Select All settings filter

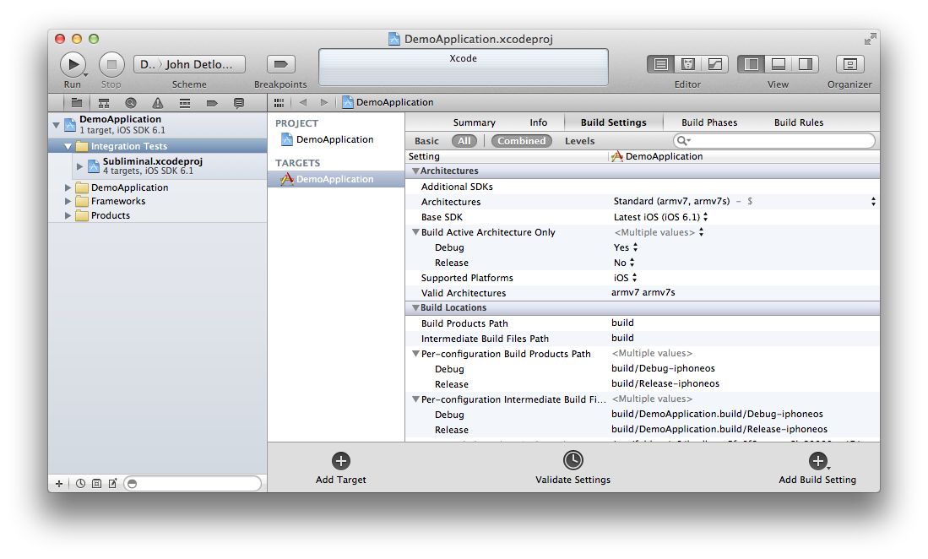pyautogui.click(x=464, y=141)
